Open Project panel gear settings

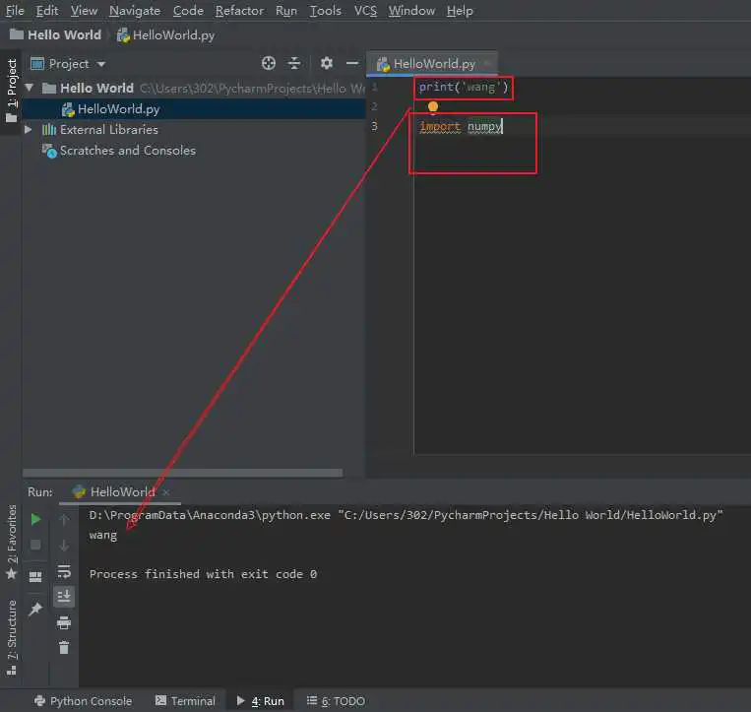coord(327,63)
